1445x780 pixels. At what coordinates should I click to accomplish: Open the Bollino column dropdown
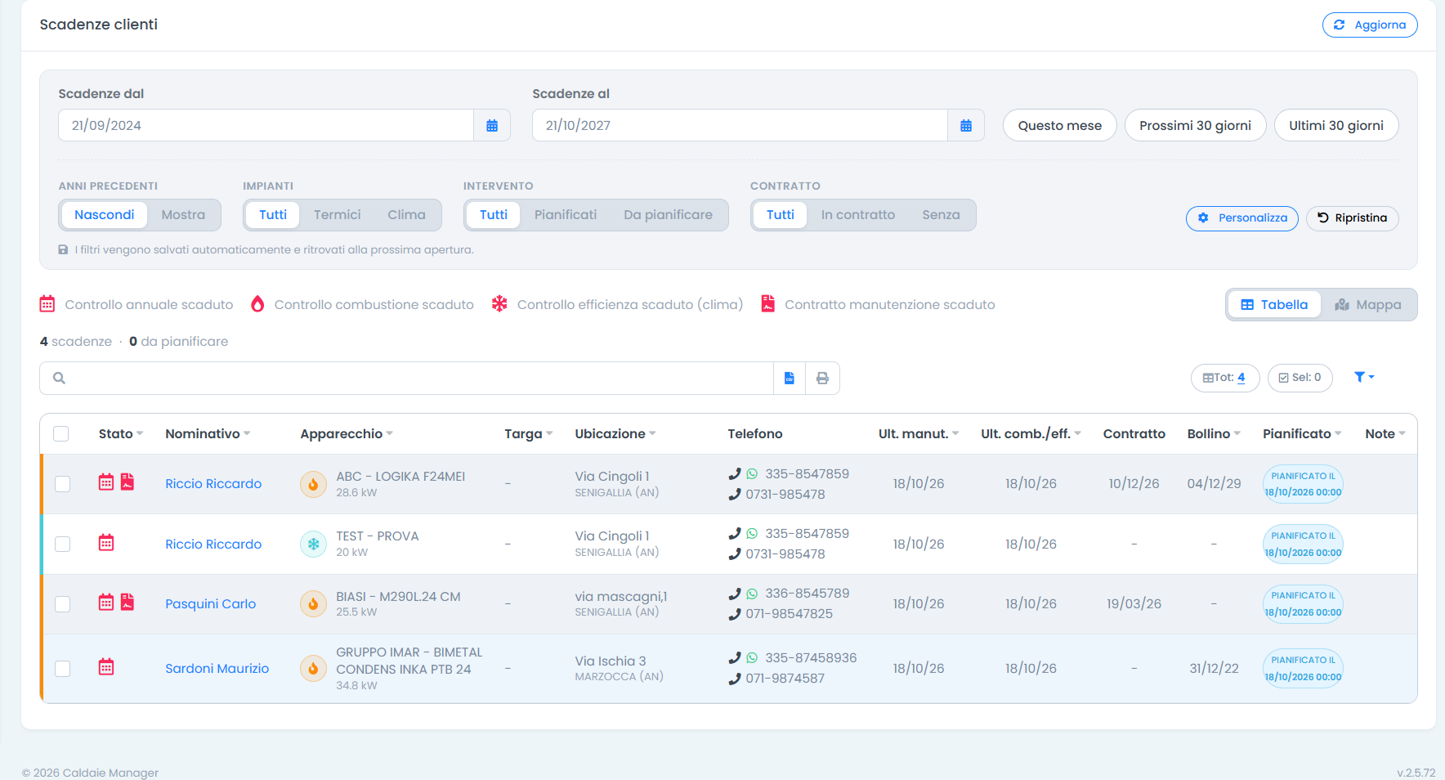coord(1237,433)
